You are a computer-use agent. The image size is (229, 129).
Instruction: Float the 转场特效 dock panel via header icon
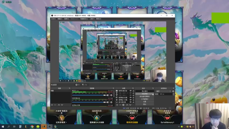click(173, 88)
